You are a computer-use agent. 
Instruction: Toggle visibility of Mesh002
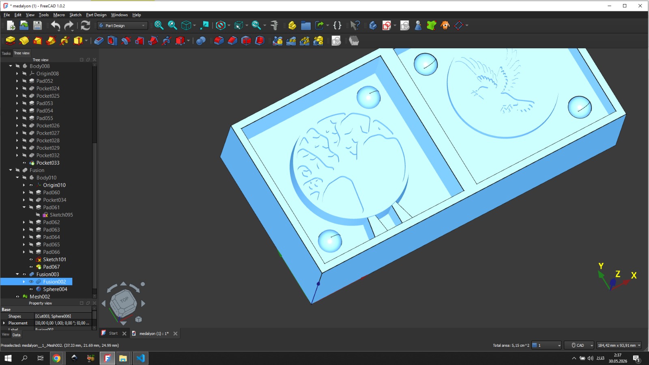coord(17,296)
